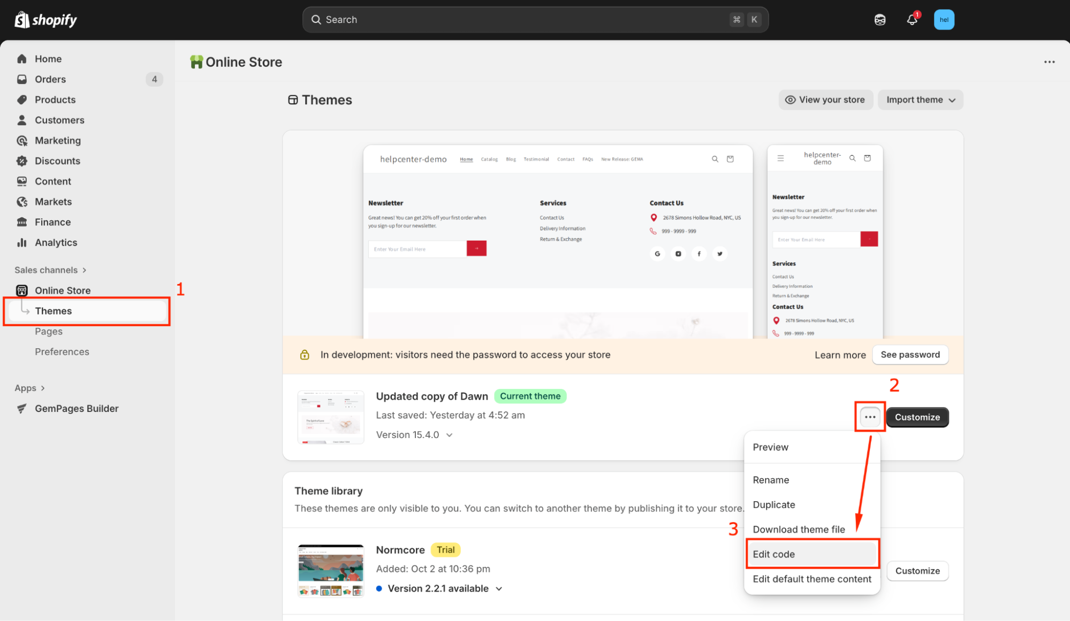Click the See password button

click(910, 355)
